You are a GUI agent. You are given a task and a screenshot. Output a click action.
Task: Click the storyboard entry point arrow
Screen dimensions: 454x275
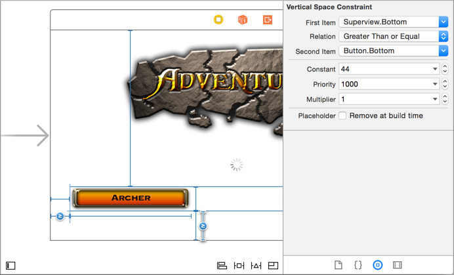point(25,135)
